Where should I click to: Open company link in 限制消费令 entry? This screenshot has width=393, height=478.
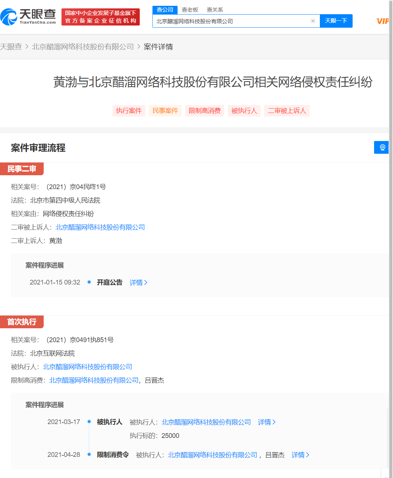(213, 455)
